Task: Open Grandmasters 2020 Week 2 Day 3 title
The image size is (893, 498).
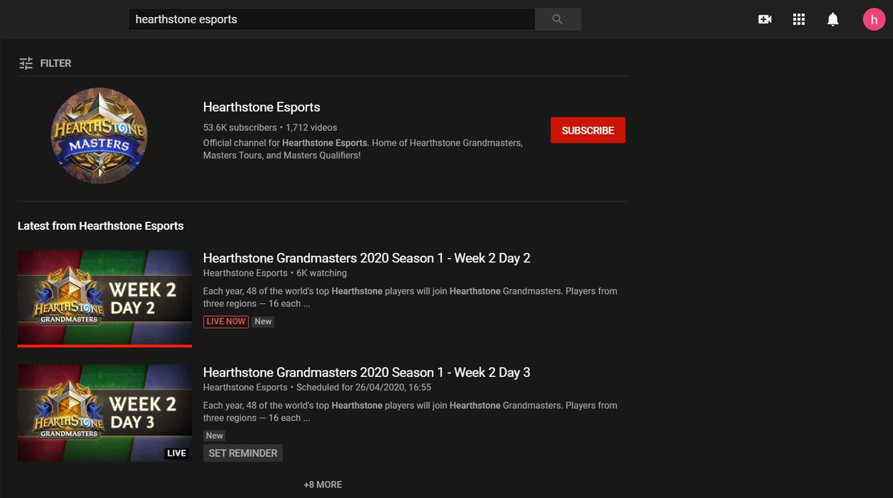Action: point(367,372)
